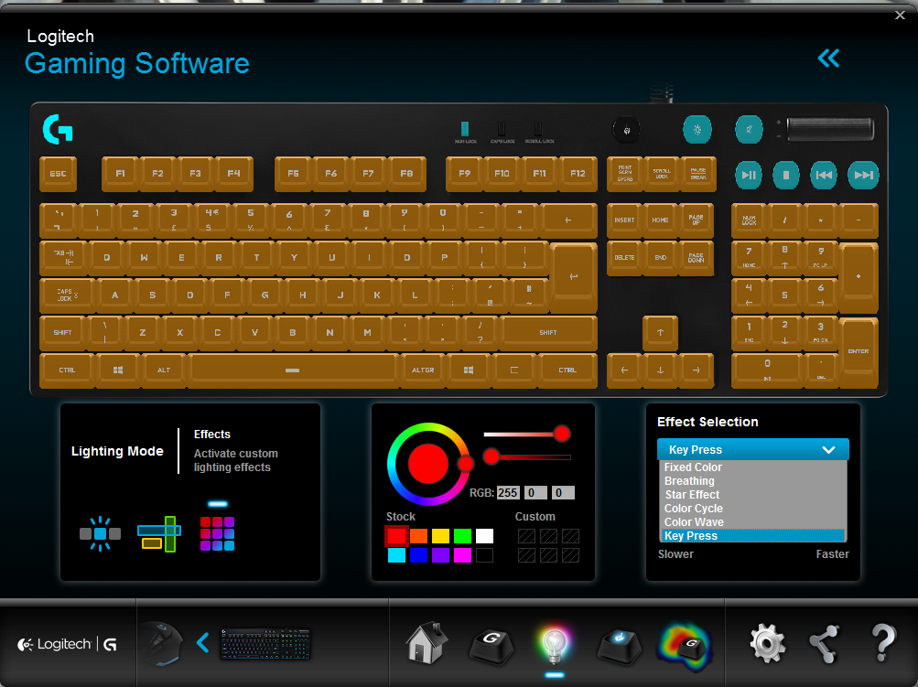Viewport: 918px width, 687px height.
Task: Choose Color Wave from effect list
Action: click(694, 522)
